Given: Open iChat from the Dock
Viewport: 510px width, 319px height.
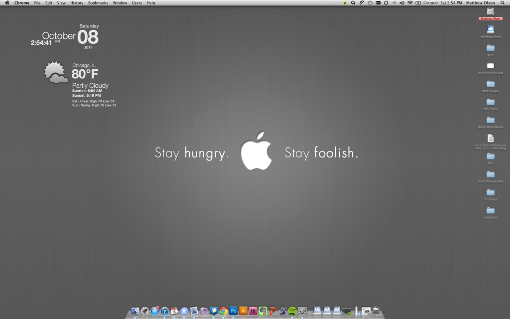Looking at the screenshot, I should [184, 311].
